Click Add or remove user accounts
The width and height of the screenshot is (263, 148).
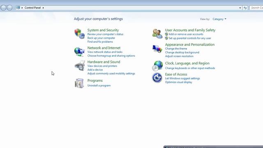(x=186, y=34)
